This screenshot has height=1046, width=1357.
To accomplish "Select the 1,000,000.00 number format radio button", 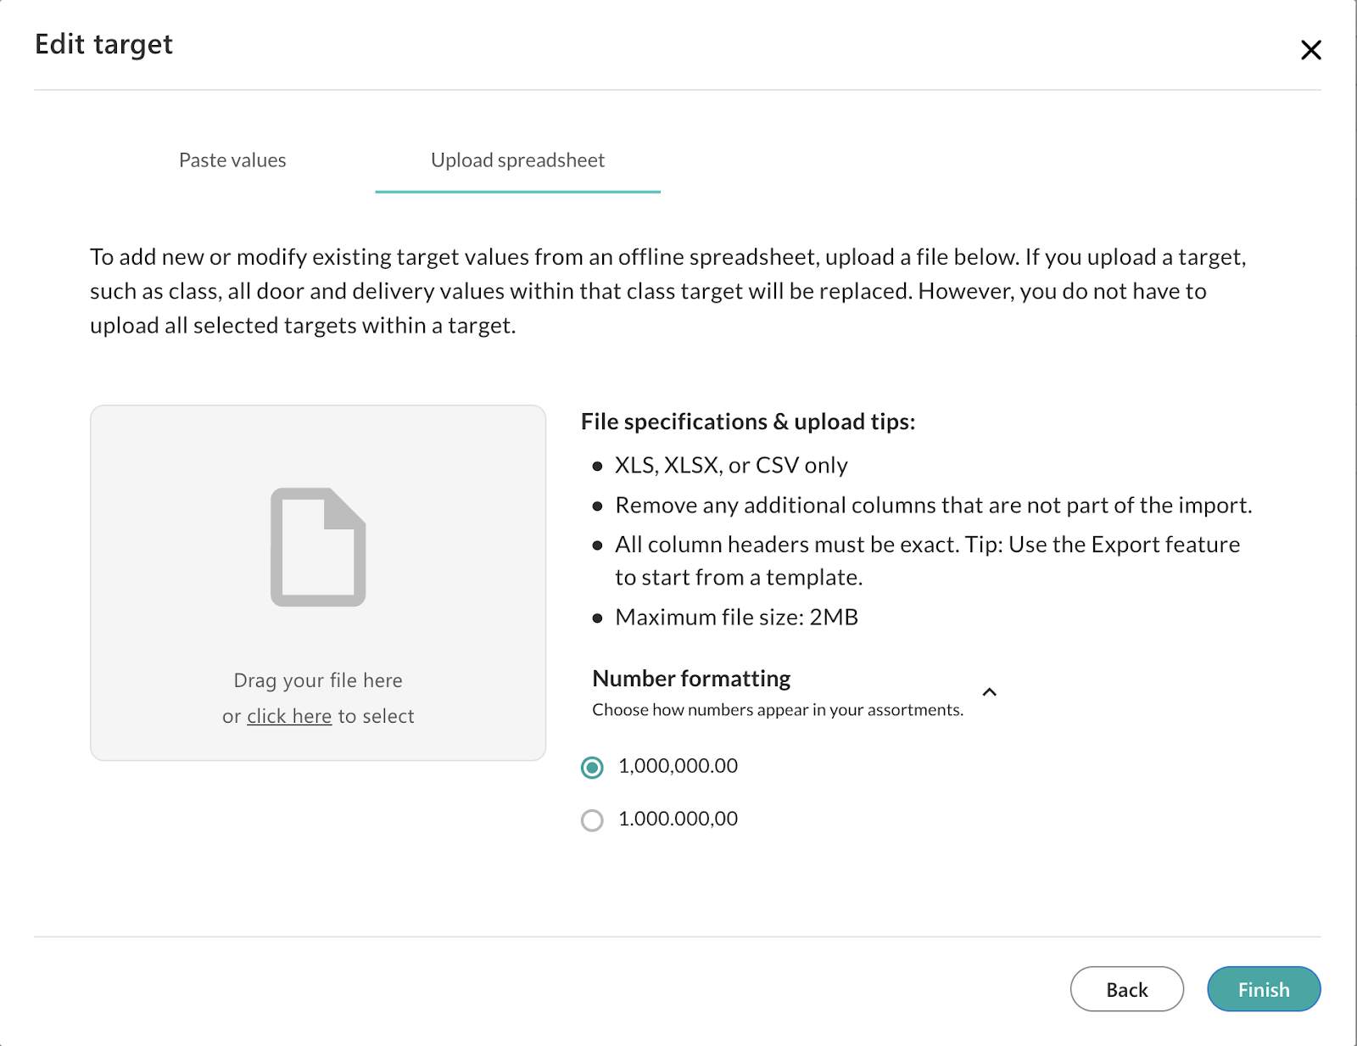I will pos(592,768).
